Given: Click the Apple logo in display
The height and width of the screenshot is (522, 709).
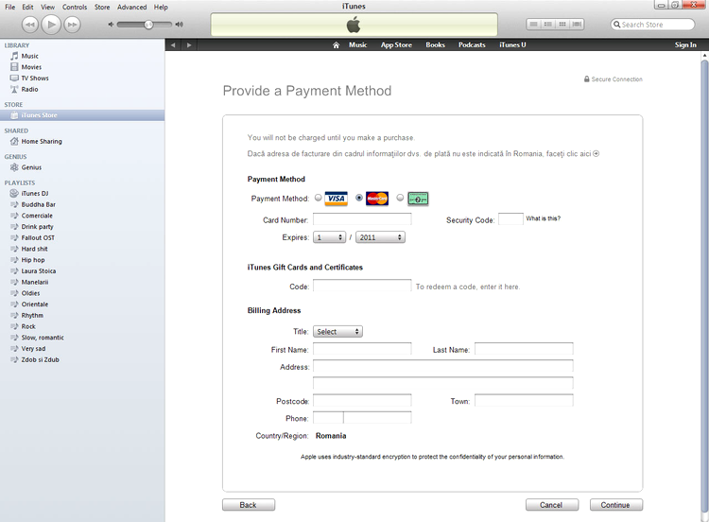Looking at the screenshot, I should (354, 25).
